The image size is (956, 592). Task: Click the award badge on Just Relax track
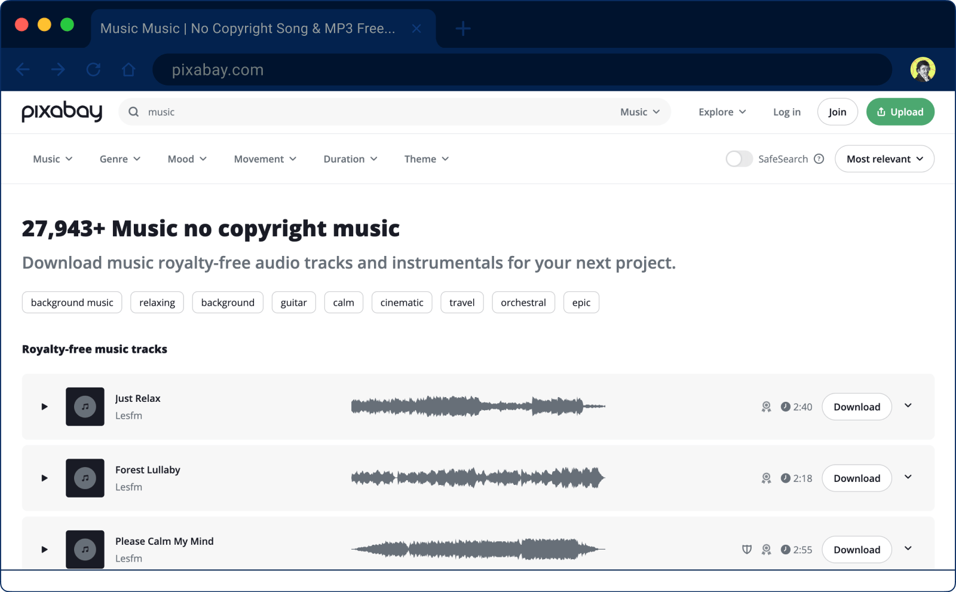coord(766,407)
